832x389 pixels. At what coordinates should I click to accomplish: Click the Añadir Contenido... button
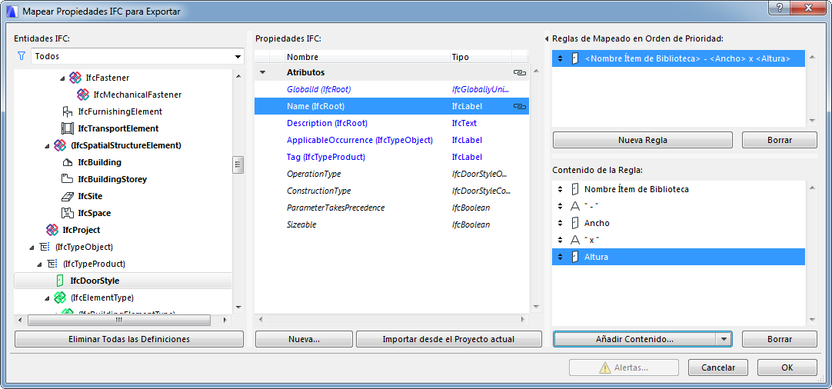[634, 339]
